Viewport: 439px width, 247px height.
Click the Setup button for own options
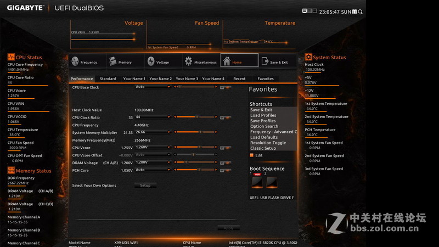click(145, 186)
